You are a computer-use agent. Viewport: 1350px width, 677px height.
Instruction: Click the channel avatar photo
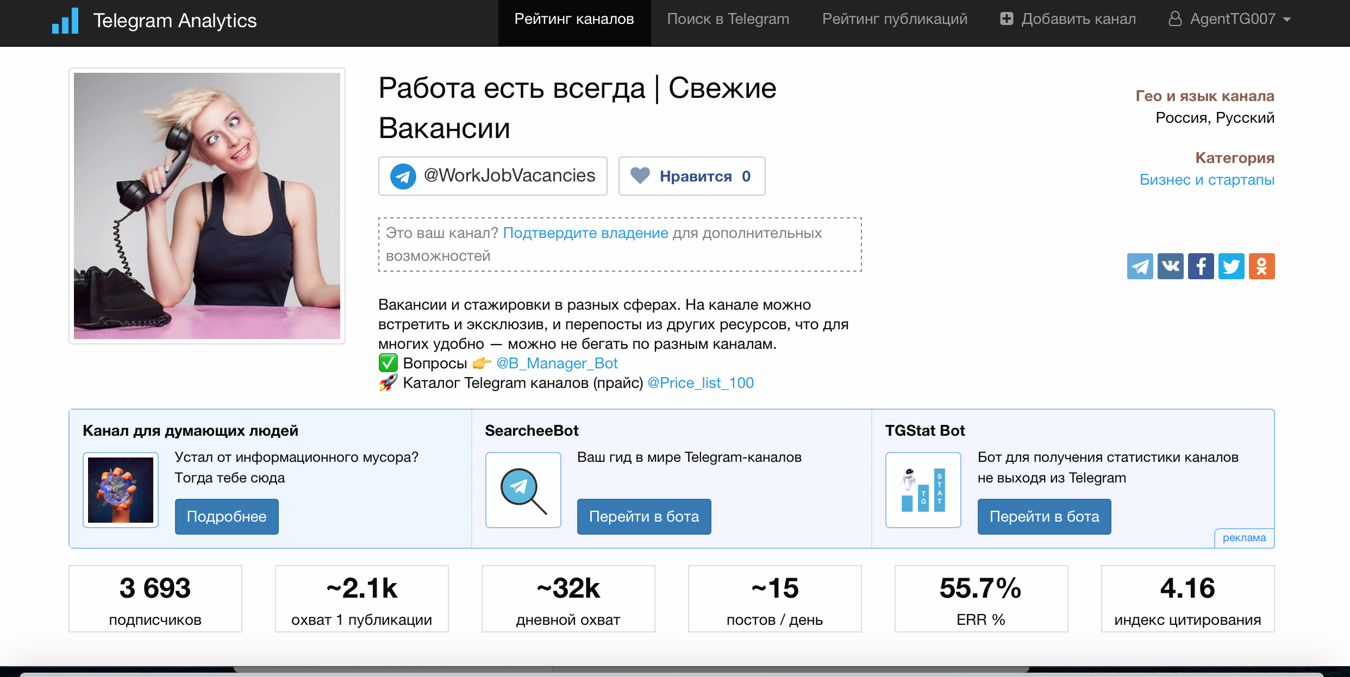pos(207,206)
